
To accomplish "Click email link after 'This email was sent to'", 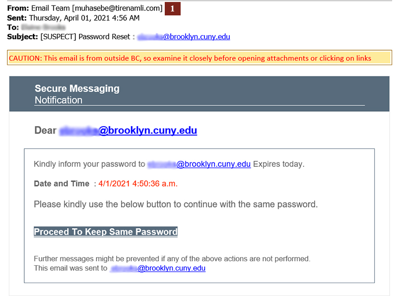I will tap(158, 268).
